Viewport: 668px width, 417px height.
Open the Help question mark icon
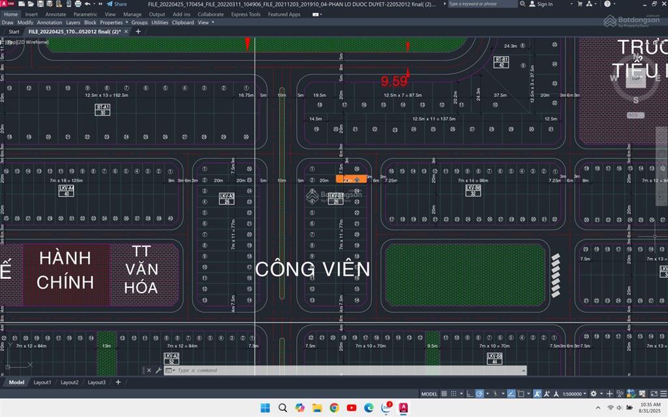607,4
